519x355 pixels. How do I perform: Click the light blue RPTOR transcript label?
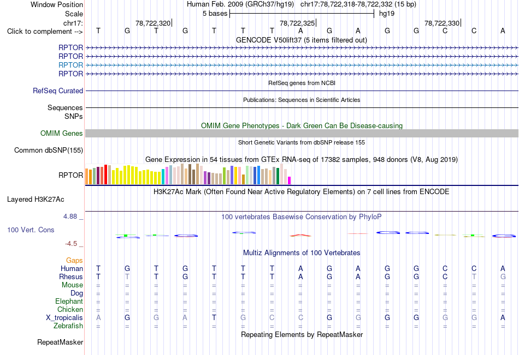pos(70,65)
